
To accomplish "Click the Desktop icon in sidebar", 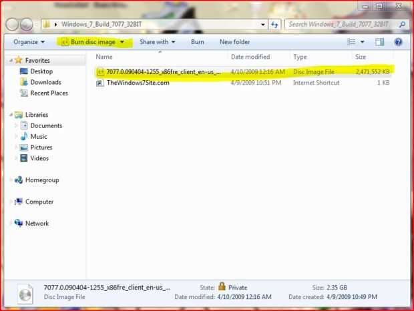I will coord(24,71).
